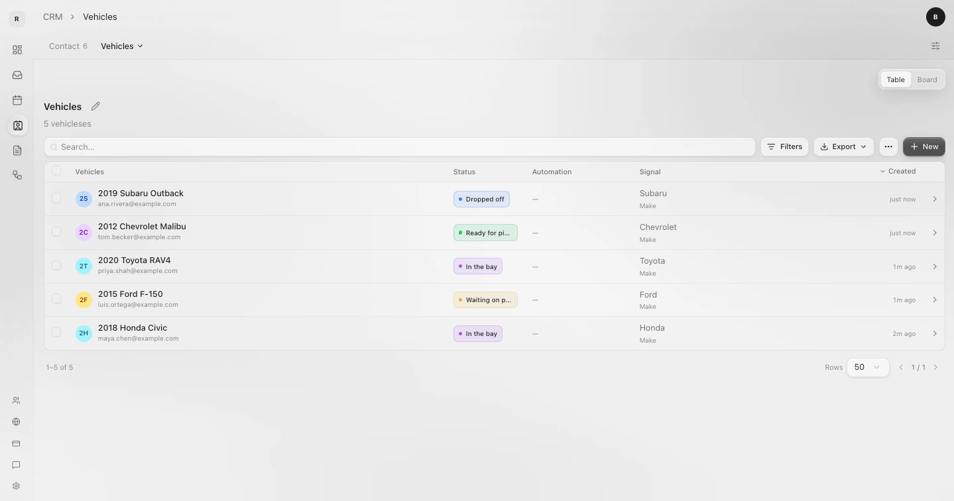The height and width of the screenshot is (501, 954).
Task: Select the 2020 Toyota RAV4 row checkbox
Action: point(56,265)
